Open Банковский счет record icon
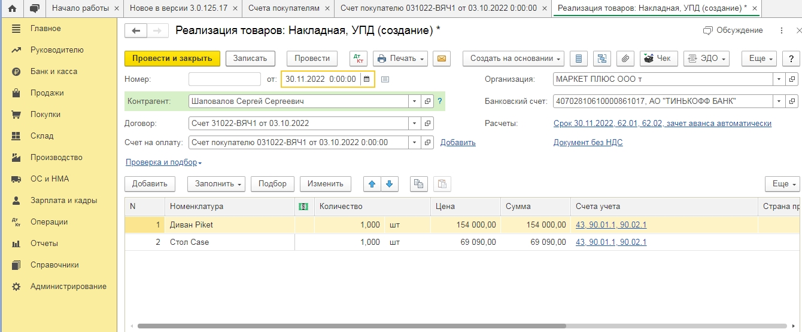This screenshot has height=332, width=802. [x=792, y=102]
